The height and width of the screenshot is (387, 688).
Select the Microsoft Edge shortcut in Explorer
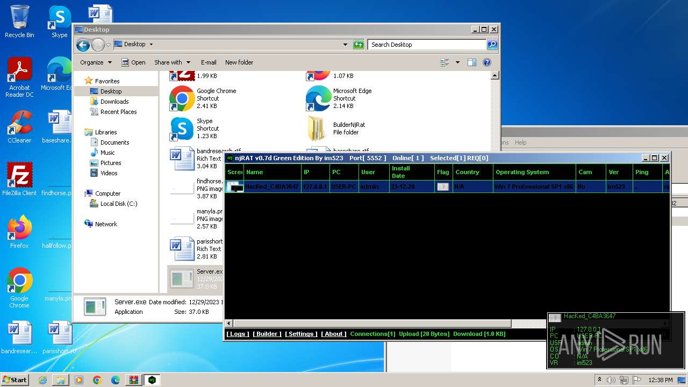click(340, 98)
